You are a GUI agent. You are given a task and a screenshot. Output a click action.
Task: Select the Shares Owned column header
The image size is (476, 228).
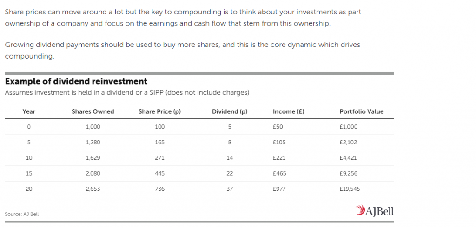click(93, 111)
